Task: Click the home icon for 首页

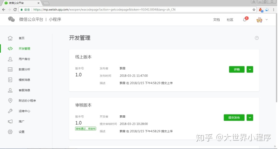Action: pyautogui.click(x=10, y=38)
